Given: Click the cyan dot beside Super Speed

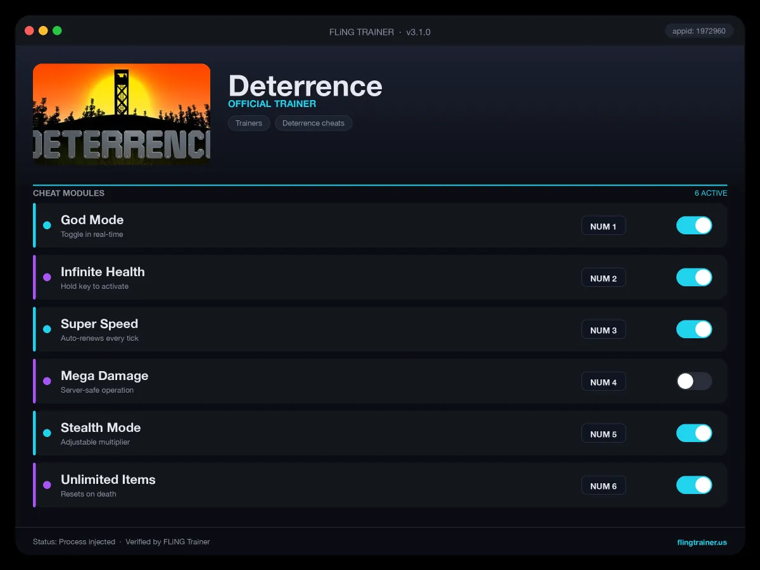Looking at the screenshot, I should coord(47,329).
